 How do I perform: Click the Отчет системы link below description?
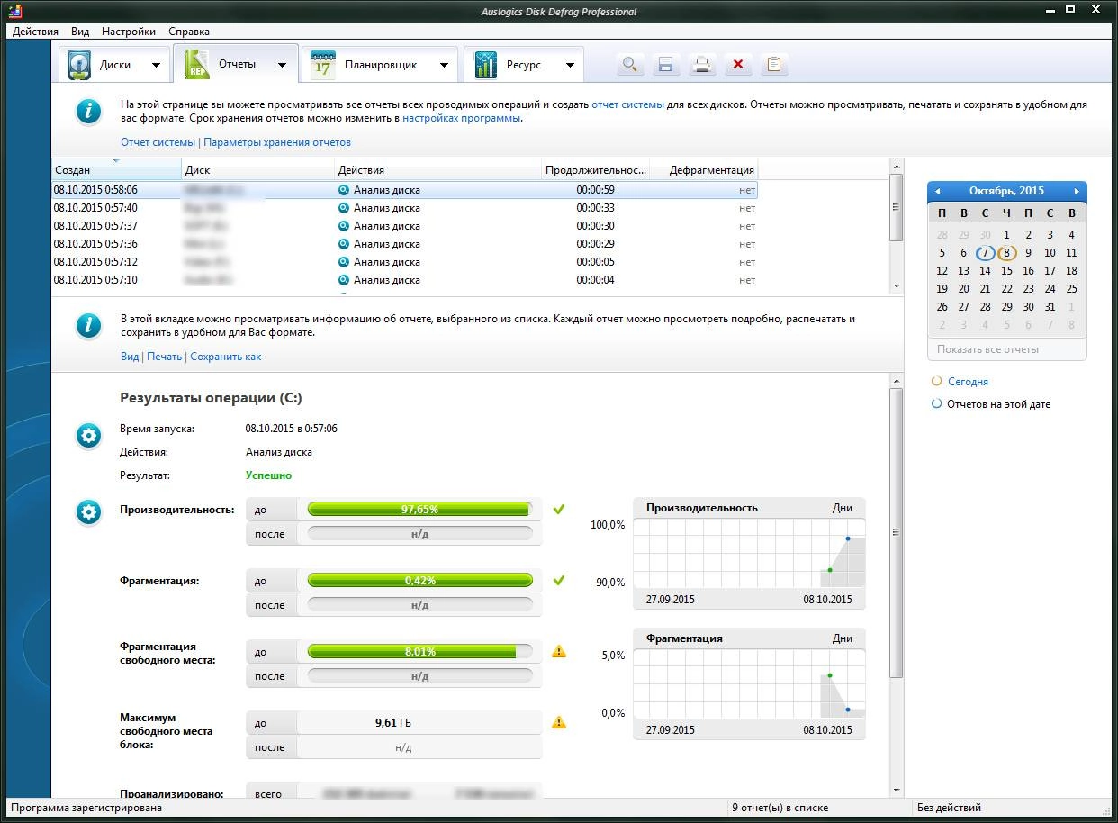pyautogui.click(x=158, y=142)
